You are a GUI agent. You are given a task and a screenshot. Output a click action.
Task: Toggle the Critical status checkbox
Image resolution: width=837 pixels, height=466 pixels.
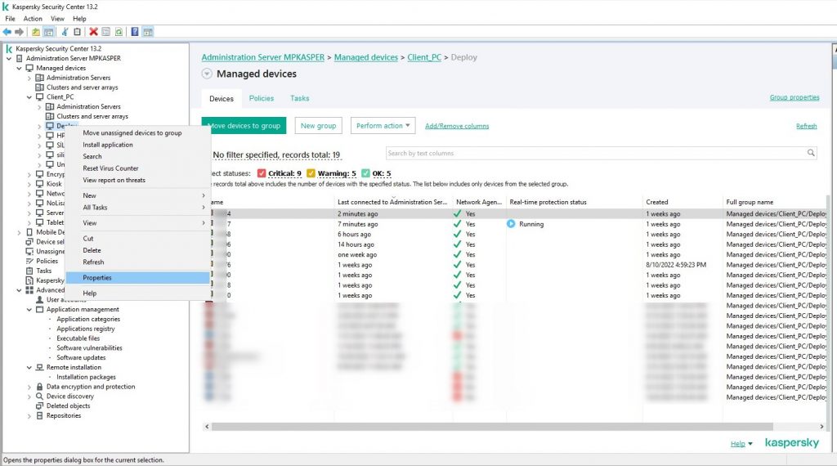[262, 173]
